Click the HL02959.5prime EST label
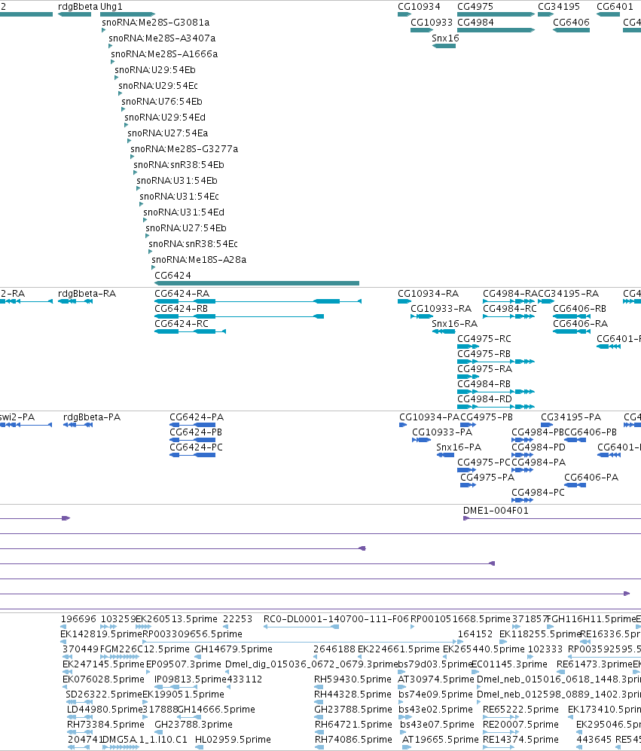Viewport: 641px width, 751px height. 233,740
